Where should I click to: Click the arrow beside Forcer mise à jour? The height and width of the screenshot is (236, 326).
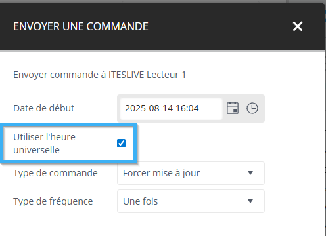pos(250,173)
